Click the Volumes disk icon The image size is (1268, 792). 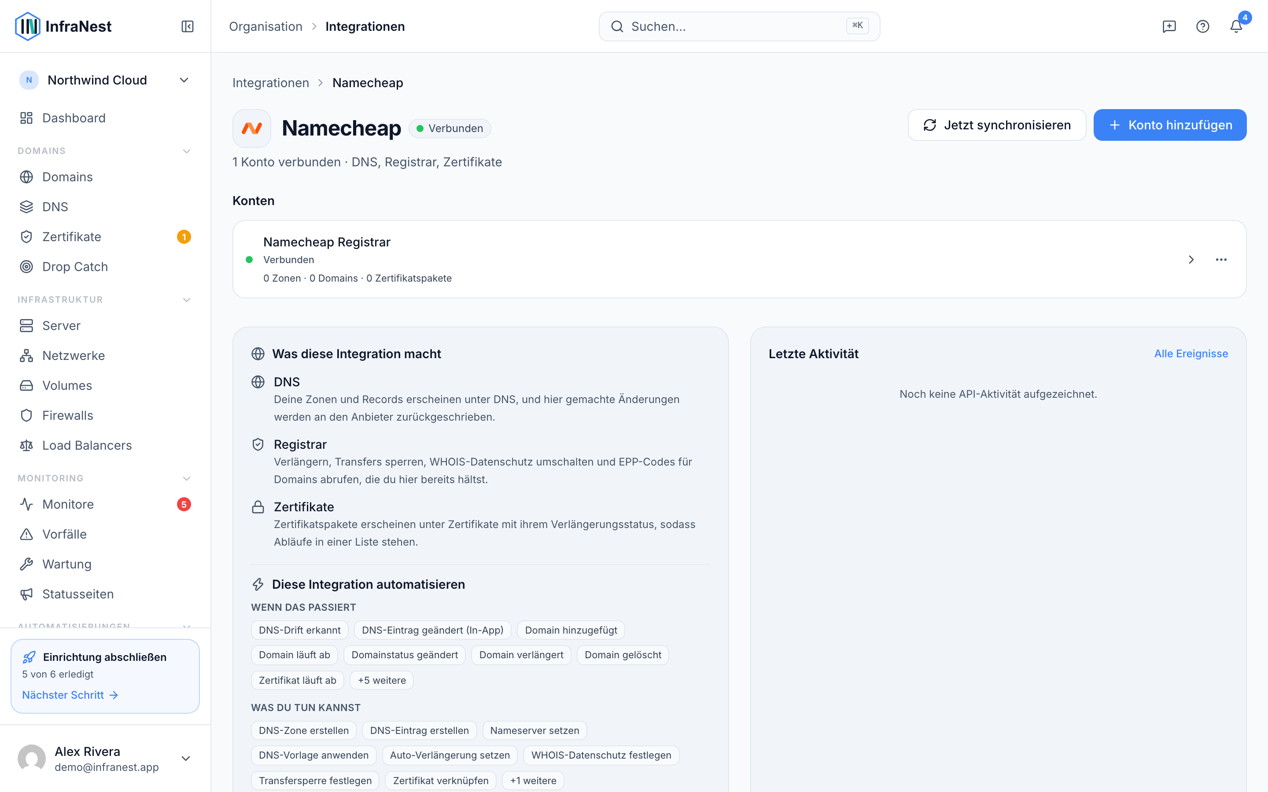pyautogui.click(x=26, y=385)
